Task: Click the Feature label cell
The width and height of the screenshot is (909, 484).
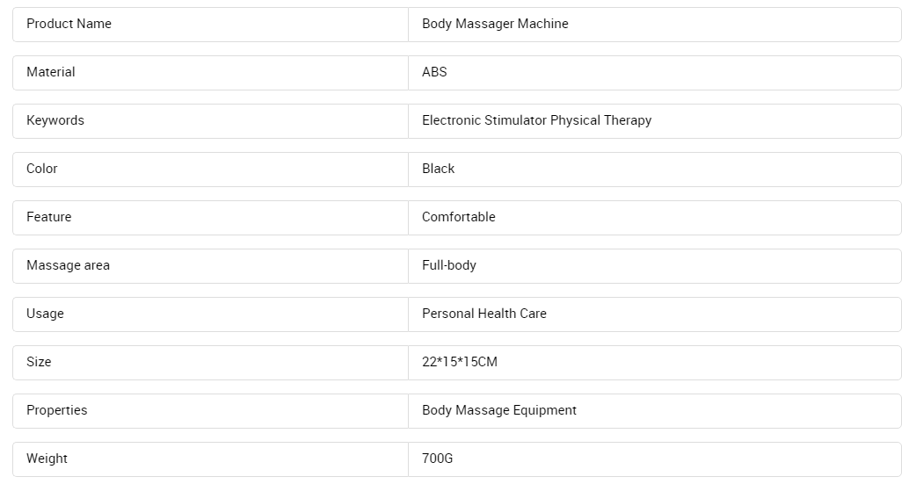Action: click(210, 218)
